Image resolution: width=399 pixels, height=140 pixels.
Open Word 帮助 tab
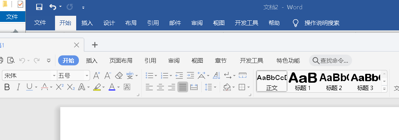274,23
